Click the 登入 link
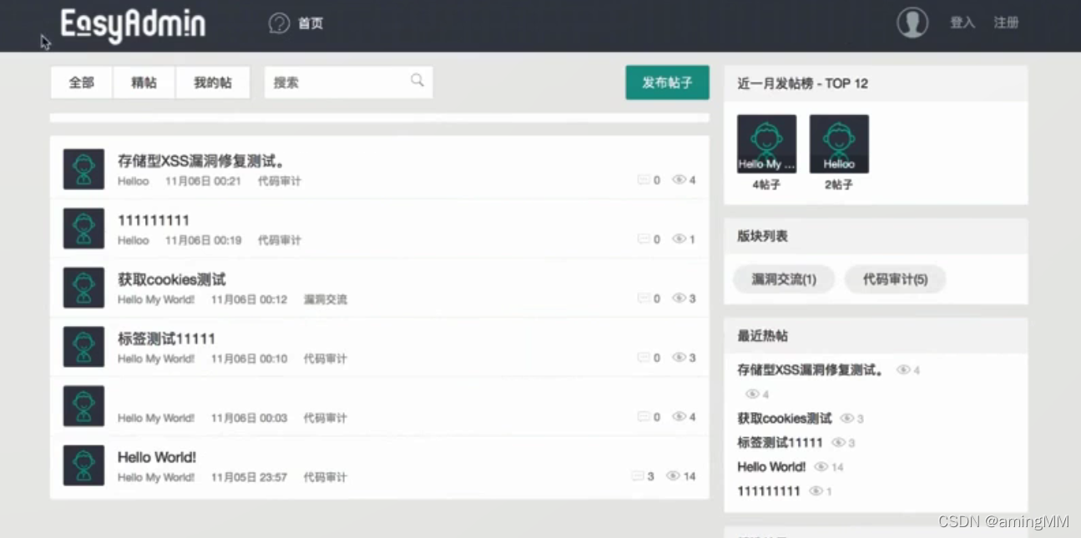Viewport: 1081px width, 538px height. [x=962, y=23]
